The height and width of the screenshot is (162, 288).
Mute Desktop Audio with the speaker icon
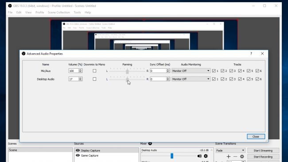tap(199, 156)
